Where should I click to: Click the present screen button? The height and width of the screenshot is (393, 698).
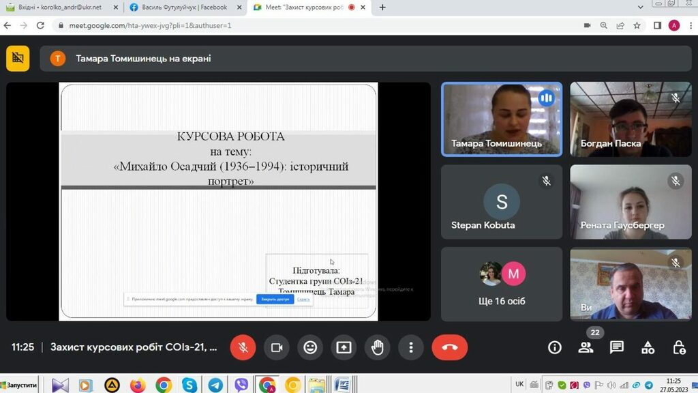click(344, 347)
